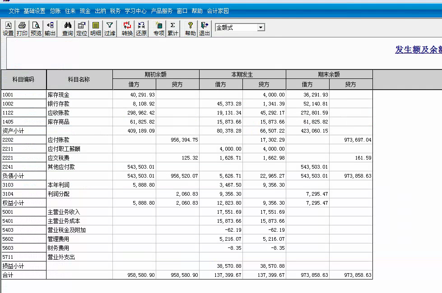Viewport: 442px width, 293px height.
Task: Select the 库存商品 account name
Action: pyautogui.click(x=59, y=122)
